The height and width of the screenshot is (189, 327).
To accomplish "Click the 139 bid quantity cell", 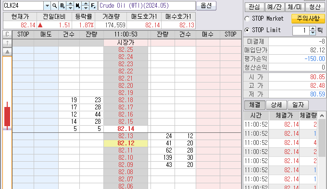I will click(x=163, y=158).
